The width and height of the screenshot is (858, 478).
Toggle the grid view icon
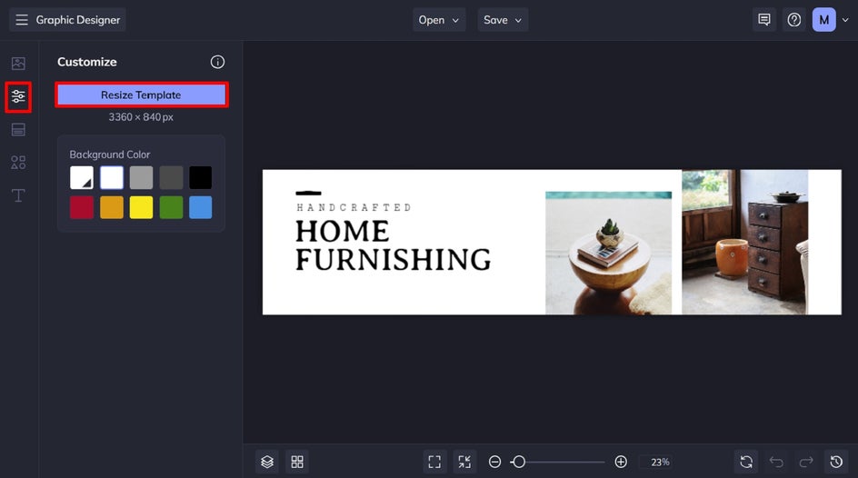click(297, 462)
